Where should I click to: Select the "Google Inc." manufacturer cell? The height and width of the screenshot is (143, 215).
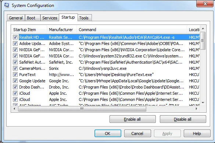click(x=59, y=81)
